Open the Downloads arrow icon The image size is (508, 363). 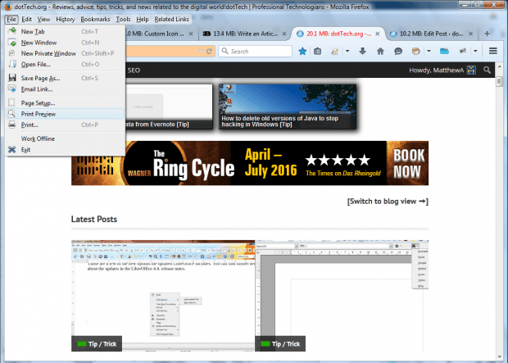click(363, 51)
